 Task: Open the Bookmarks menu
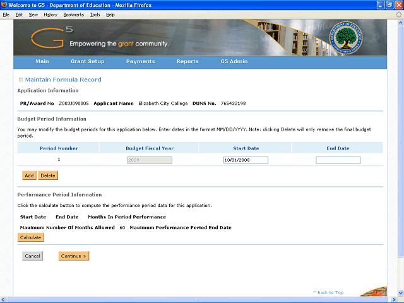click(73, 14)
